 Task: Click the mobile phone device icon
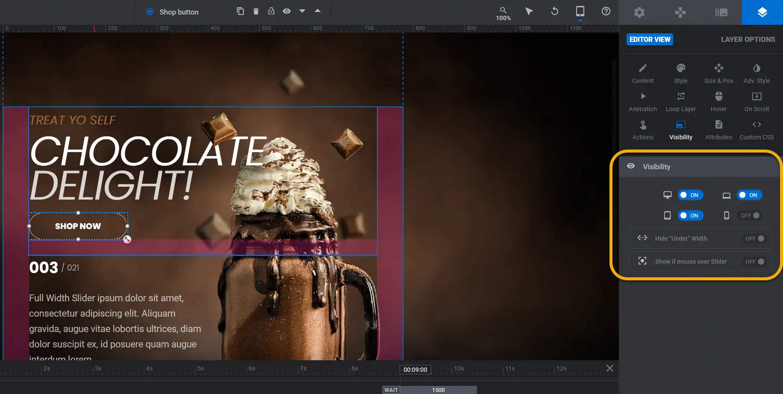coord(727,215)
